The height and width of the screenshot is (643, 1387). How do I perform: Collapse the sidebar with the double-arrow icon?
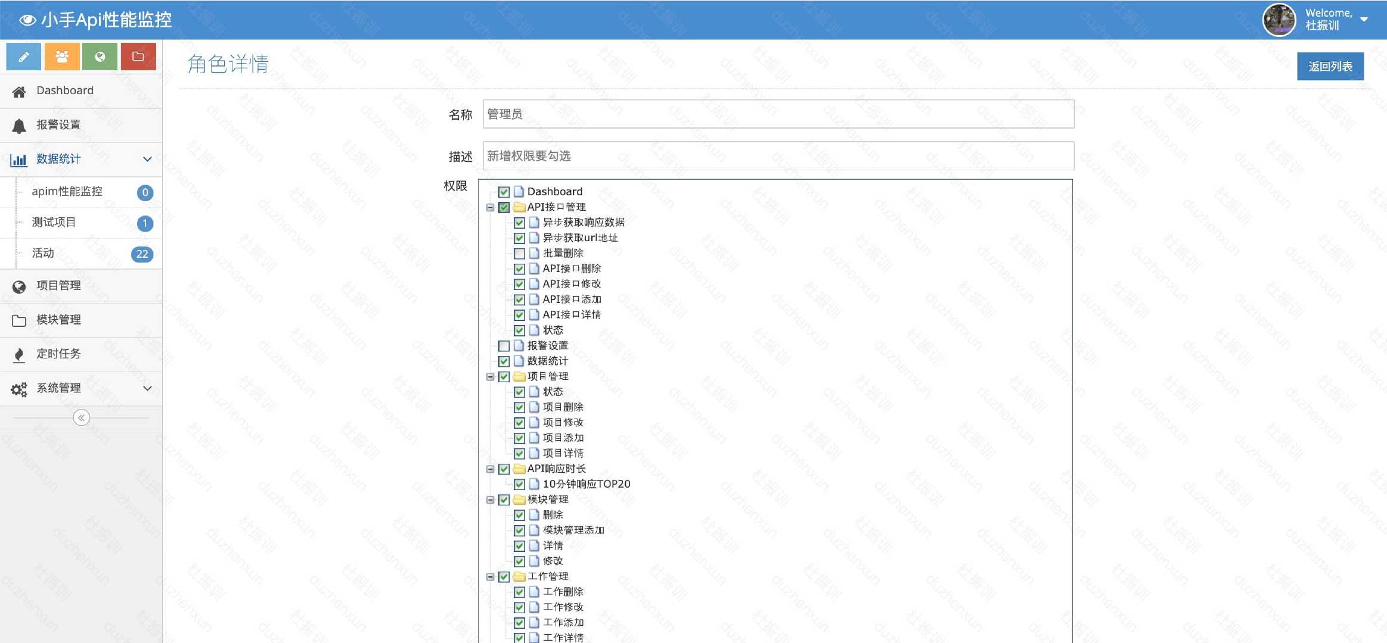[82, 418]
